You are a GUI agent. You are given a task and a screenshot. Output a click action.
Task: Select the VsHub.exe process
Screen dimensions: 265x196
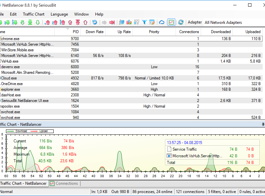coord(132,61)
